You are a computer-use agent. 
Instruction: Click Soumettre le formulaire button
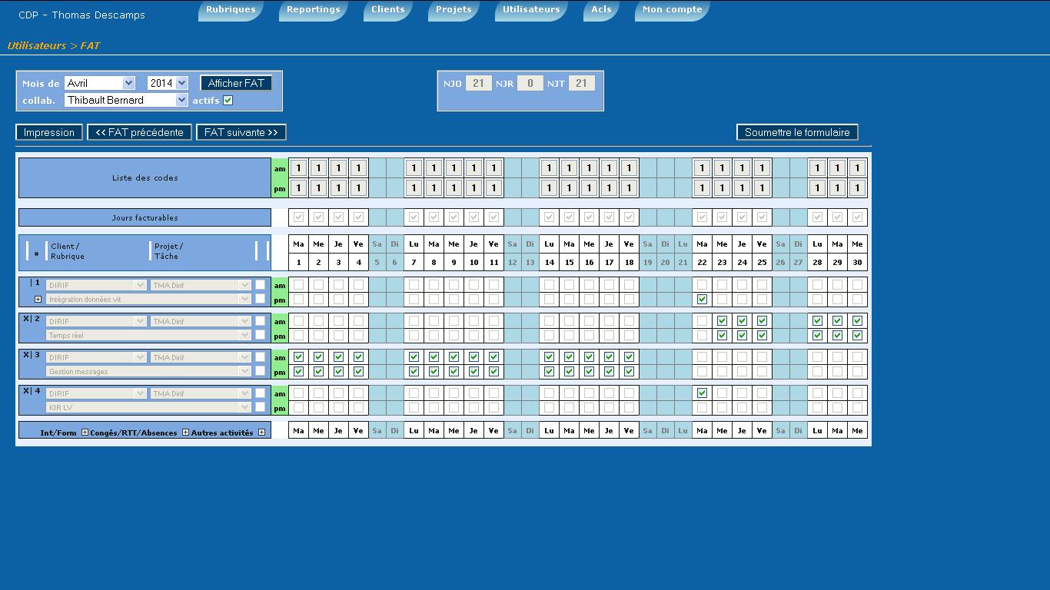[797, 132]
